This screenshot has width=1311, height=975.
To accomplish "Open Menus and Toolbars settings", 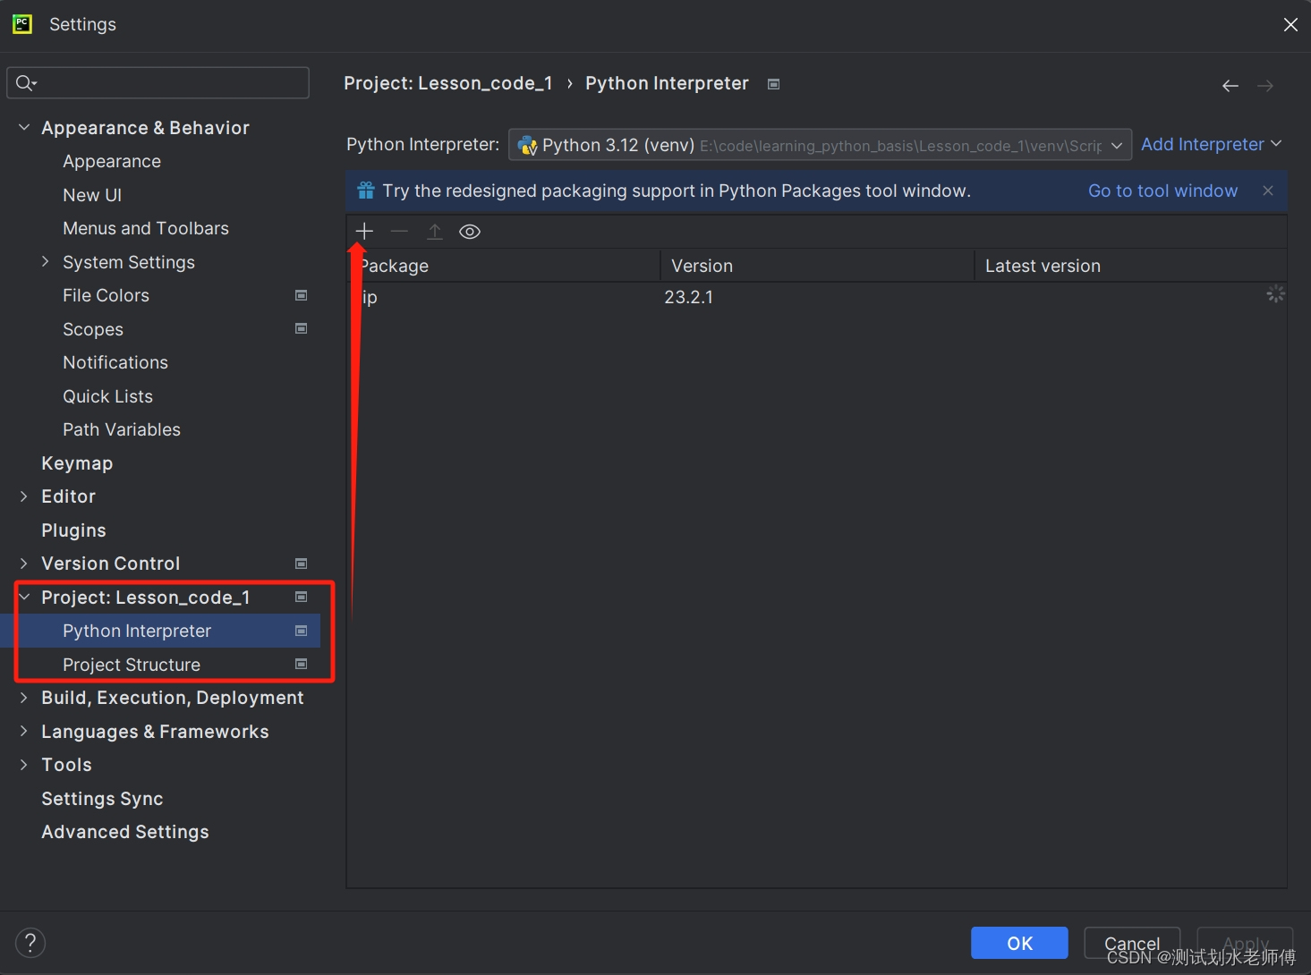I will 146,228.
